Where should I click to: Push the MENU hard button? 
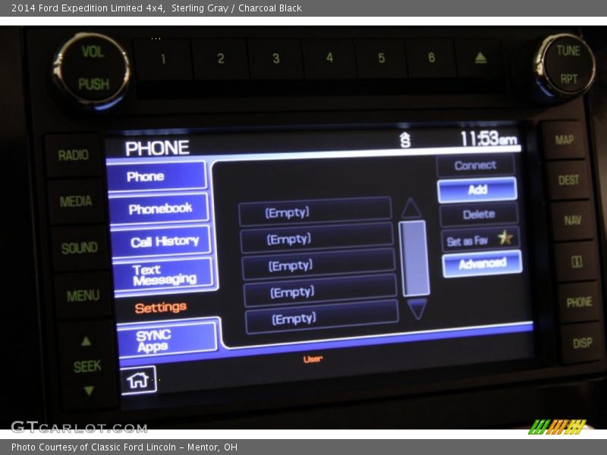coord(83,296)
